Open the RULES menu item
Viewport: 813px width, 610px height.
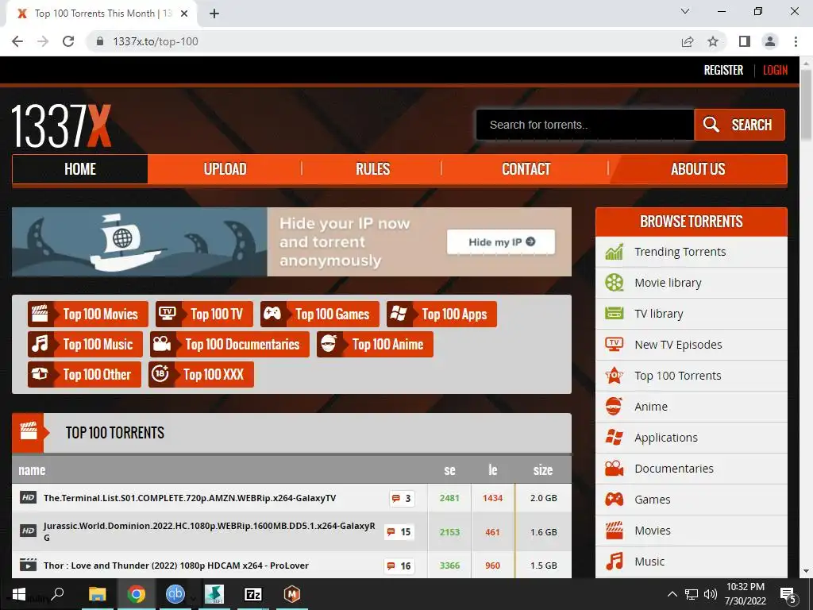(x=372, y=169)
